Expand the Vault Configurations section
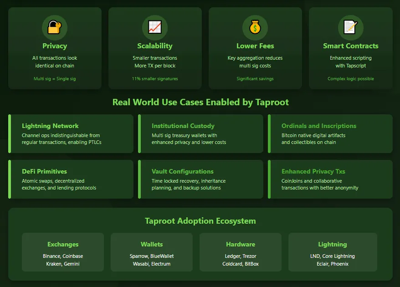 [x=200, y=179]
